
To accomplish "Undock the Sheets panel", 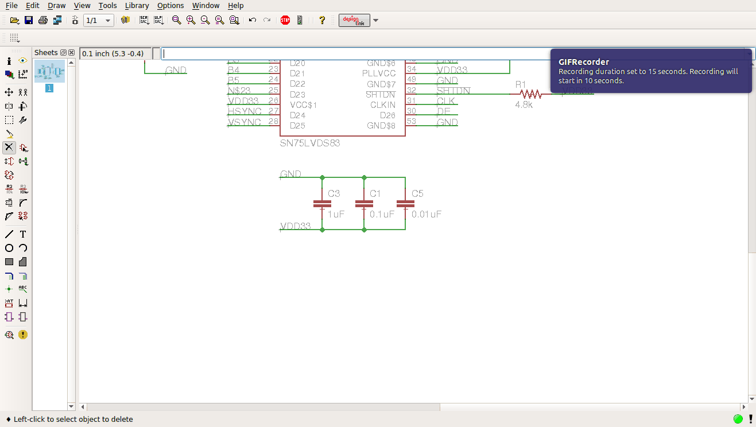I will [64, 52].
